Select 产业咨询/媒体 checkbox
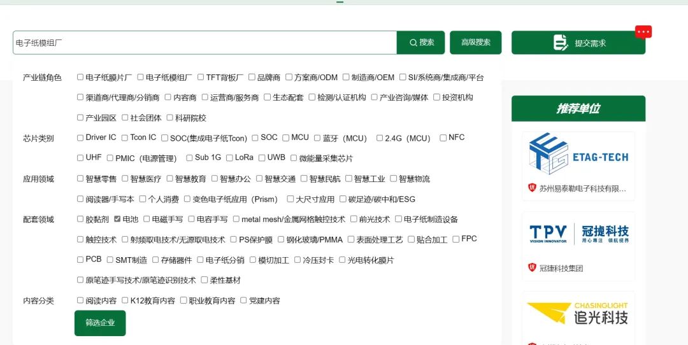This screenshot has height=345, width=688. coord(375,97)
